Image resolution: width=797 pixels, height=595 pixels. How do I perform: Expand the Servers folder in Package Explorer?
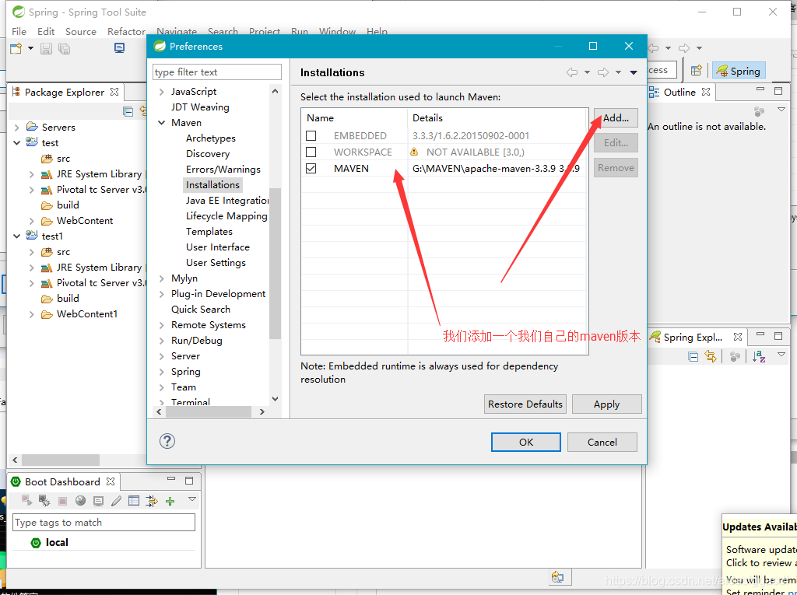pyautogui.click(x=17, y=128)
